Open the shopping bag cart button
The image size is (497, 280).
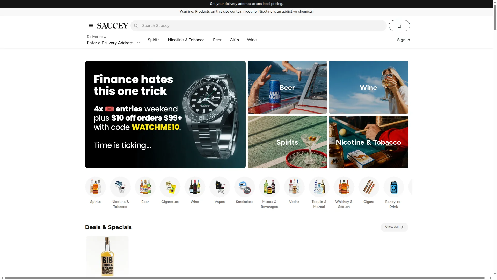pyautogui.click(x=399, y=26)
